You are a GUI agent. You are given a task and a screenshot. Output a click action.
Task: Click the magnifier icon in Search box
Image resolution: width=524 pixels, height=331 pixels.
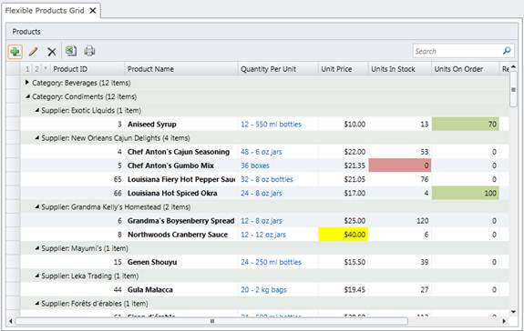[507, 51]
